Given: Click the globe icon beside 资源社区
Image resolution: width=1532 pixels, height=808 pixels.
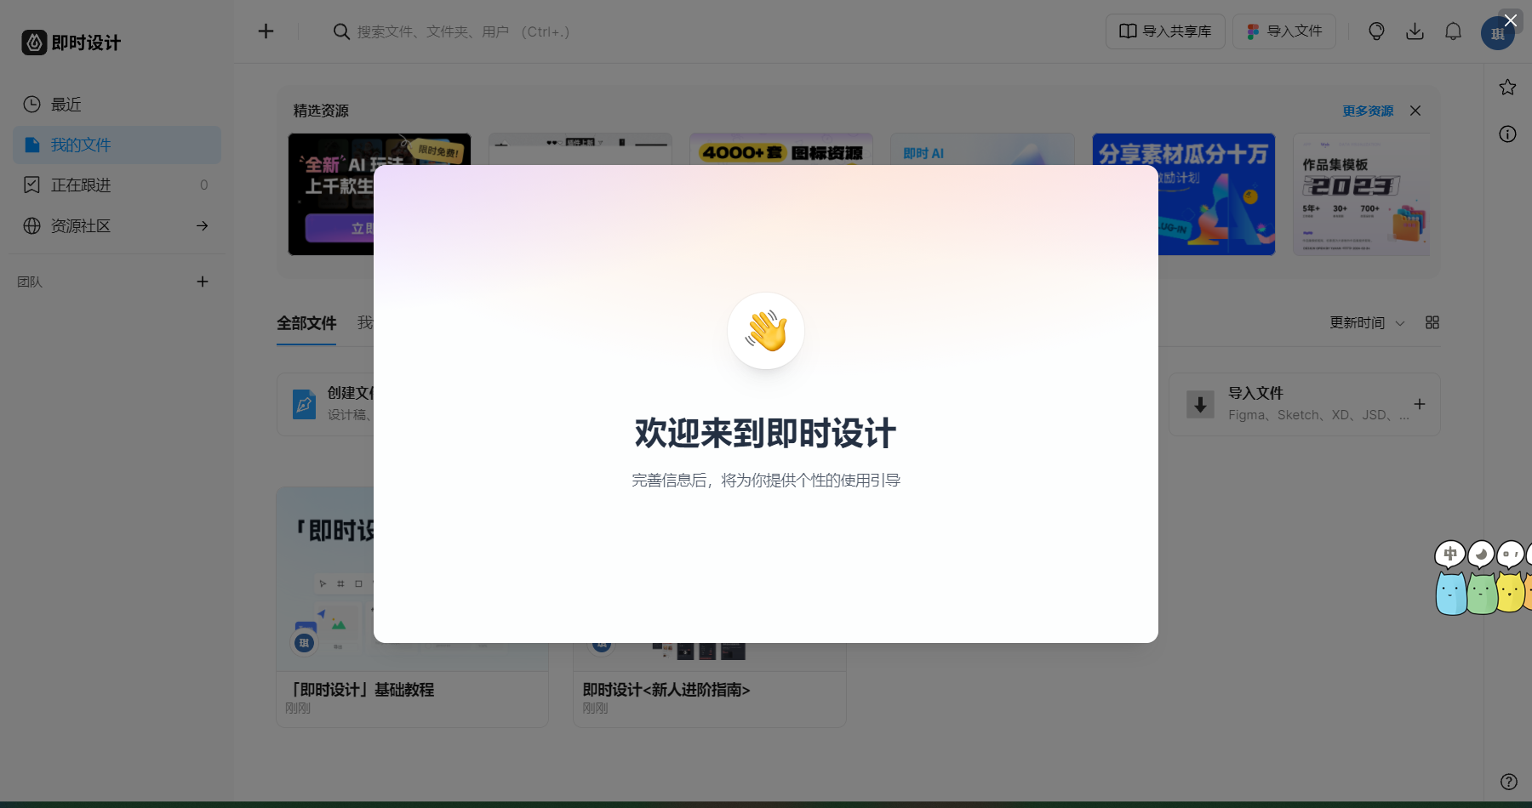Looking at the screenshot, I should tap(31, 225).
